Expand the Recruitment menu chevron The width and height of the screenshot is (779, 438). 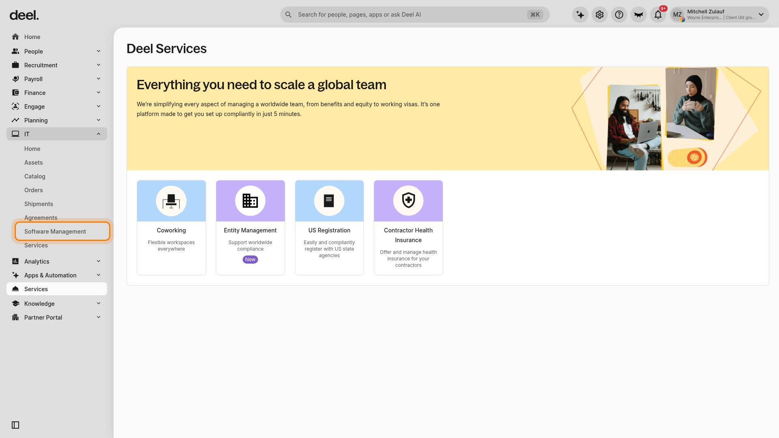coord(99,65)
